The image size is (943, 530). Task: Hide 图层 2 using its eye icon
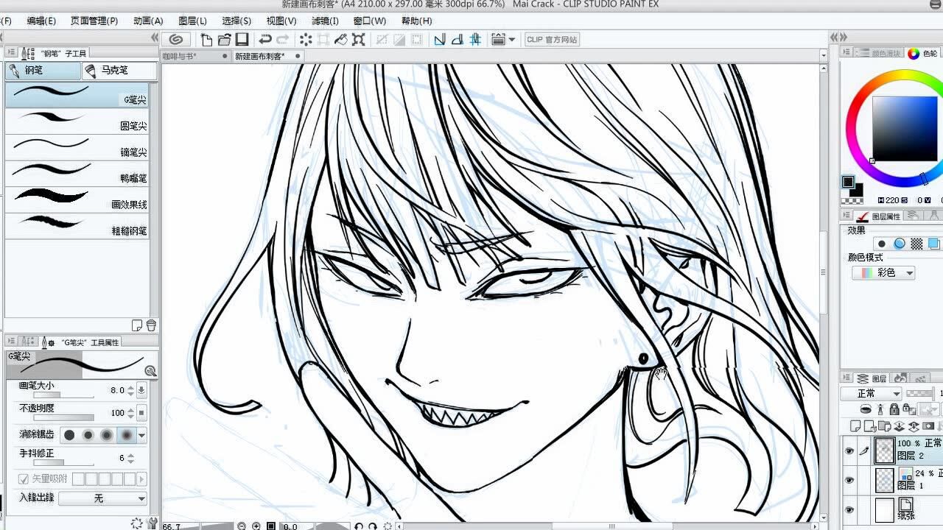point(849,451)
